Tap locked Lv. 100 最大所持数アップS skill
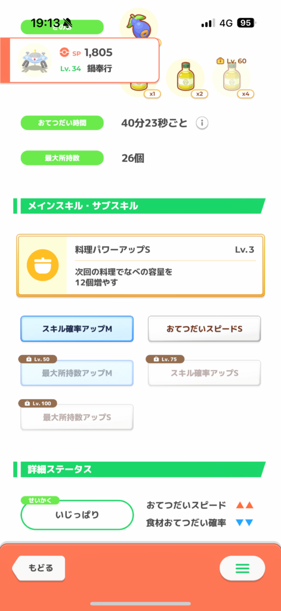Screen dimensions: 281x611 coord(77,417)
